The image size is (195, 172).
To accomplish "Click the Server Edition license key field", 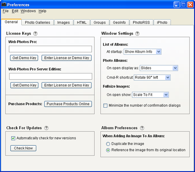I will click(x=51, y=76).
